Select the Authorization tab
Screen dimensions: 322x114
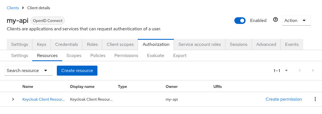pos(156,44)
